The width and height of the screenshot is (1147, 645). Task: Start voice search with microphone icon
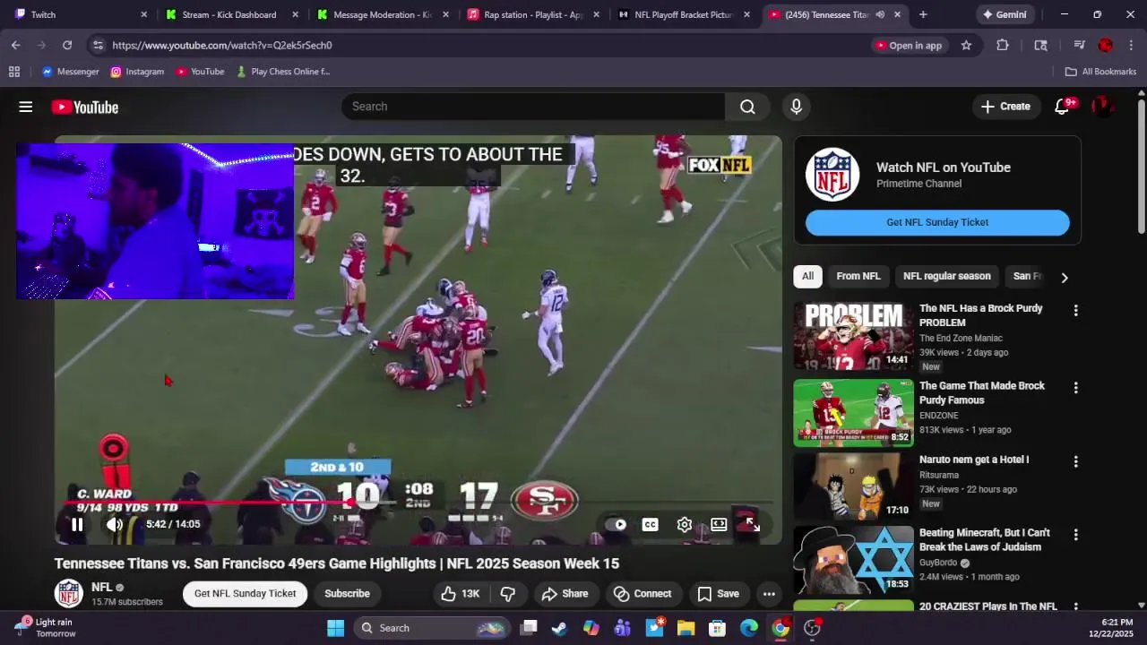pyautogui.click(x=796, y=107)
